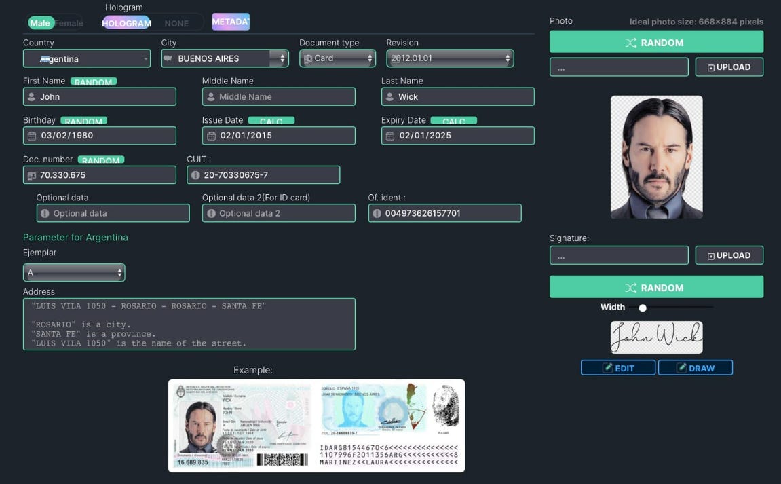Click the shuffle icon on photo RANDOM bar
781x484 pixels.
pyautogui.click(x=631, y=43)
